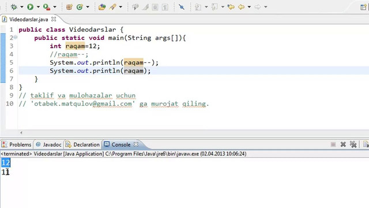369x208 pixels.
Task: Click the Terminate red square icon
Action: tap(333, 144)
